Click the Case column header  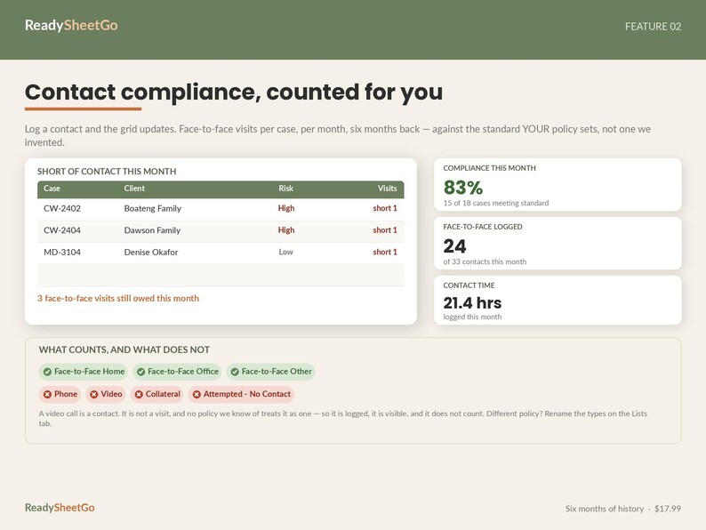[x=52, y=189]
